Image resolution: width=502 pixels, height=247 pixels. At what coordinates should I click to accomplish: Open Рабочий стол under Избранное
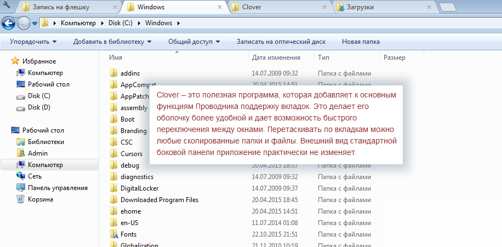[x=49, y=84]
